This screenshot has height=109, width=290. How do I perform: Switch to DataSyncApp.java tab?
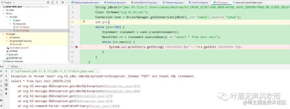(174, 2)
